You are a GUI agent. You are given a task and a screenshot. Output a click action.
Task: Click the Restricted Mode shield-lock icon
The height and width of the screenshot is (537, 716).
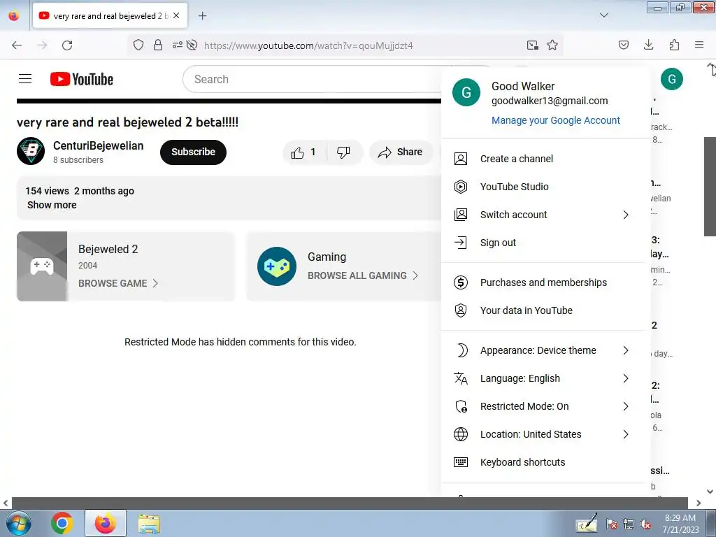point(461,406)
